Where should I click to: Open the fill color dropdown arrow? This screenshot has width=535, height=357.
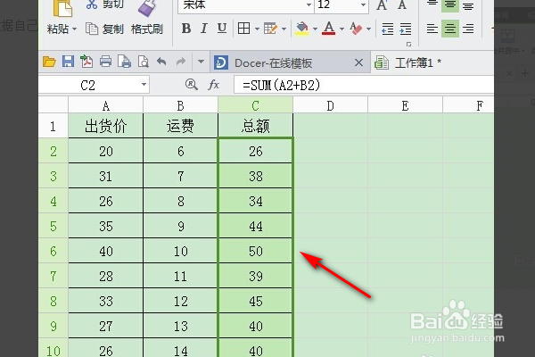315,29
